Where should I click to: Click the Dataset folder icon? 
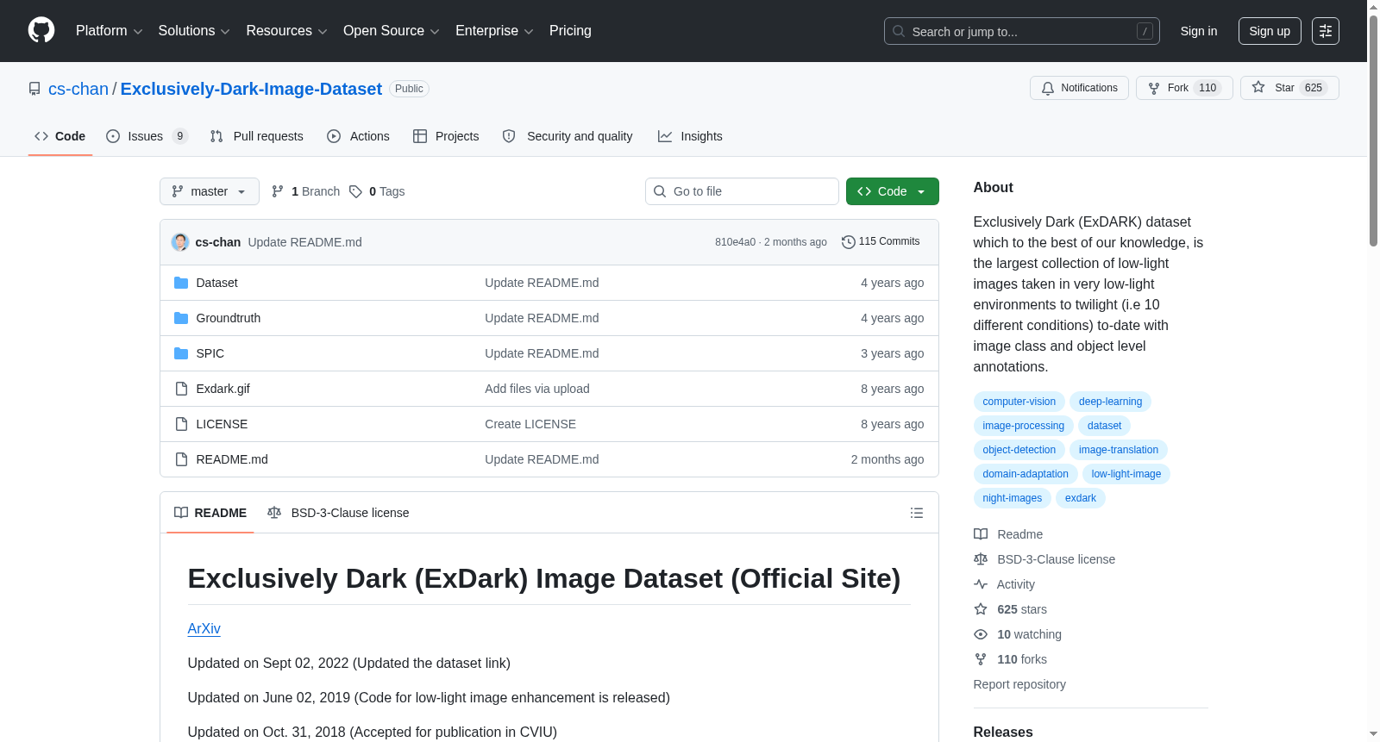pyautogui.click(x=181, y=283)
